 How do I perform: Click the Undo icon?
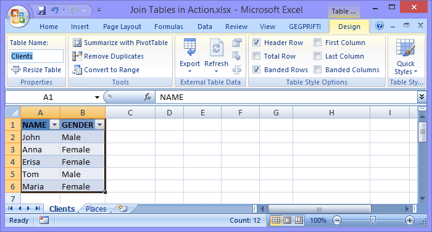(x=54, y=10)
